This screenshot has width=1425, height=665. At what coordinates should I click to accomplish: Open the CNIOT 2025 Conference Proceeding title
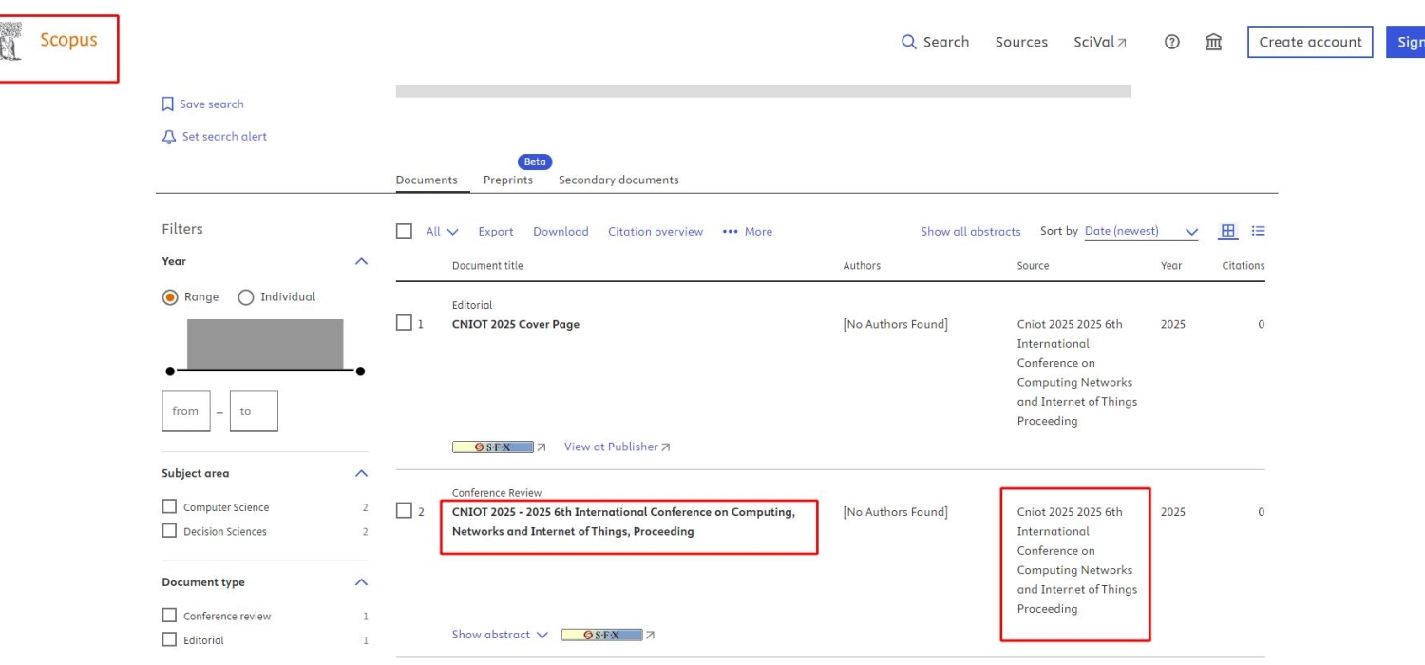coord(623,522)
